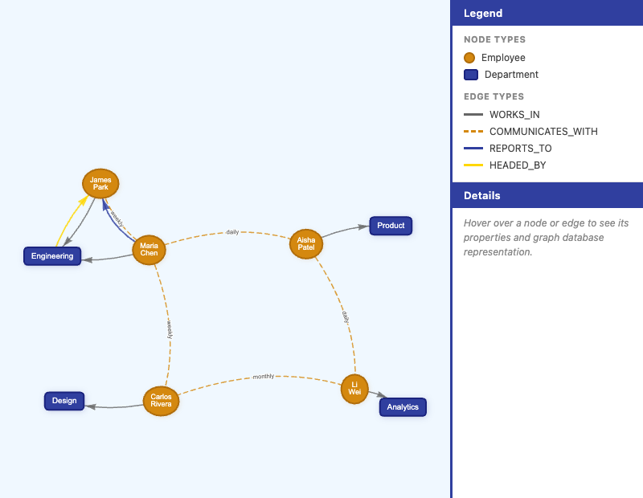Select the Li Wei employee node

[354, 388]
